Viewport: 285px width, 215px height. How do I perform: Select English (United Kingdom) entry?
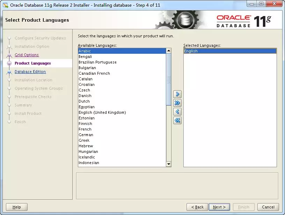click(x=122, y=112)
